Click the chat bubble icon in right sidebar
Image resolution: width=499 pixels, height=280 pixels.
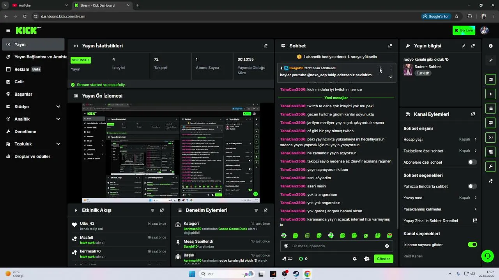(x=490, y=123)
